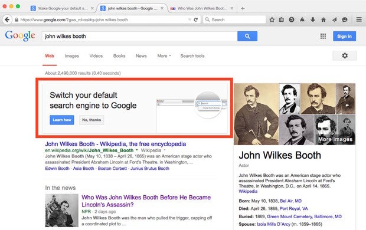Expand the More search category dropdown
Viewport: 366px width, 230px height.
[164, 56]
